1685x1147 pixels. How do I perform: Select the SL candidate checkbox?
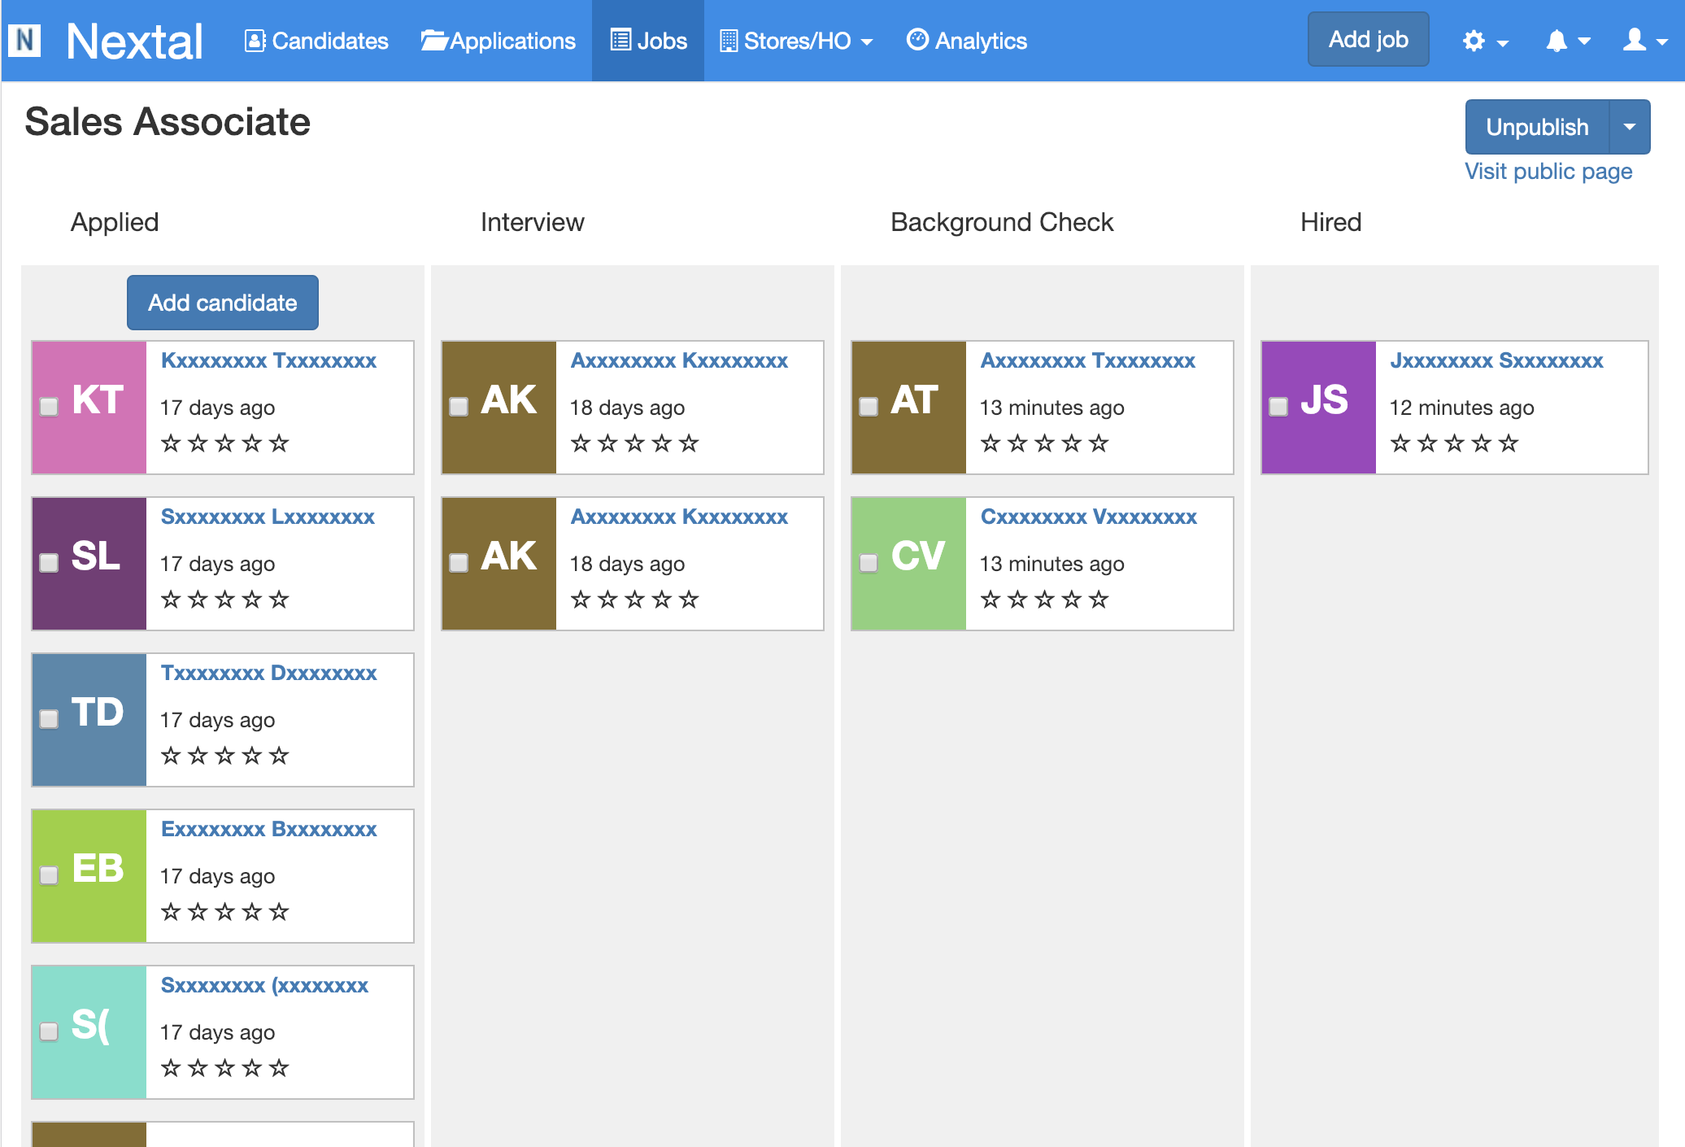[x=49, y=563]
